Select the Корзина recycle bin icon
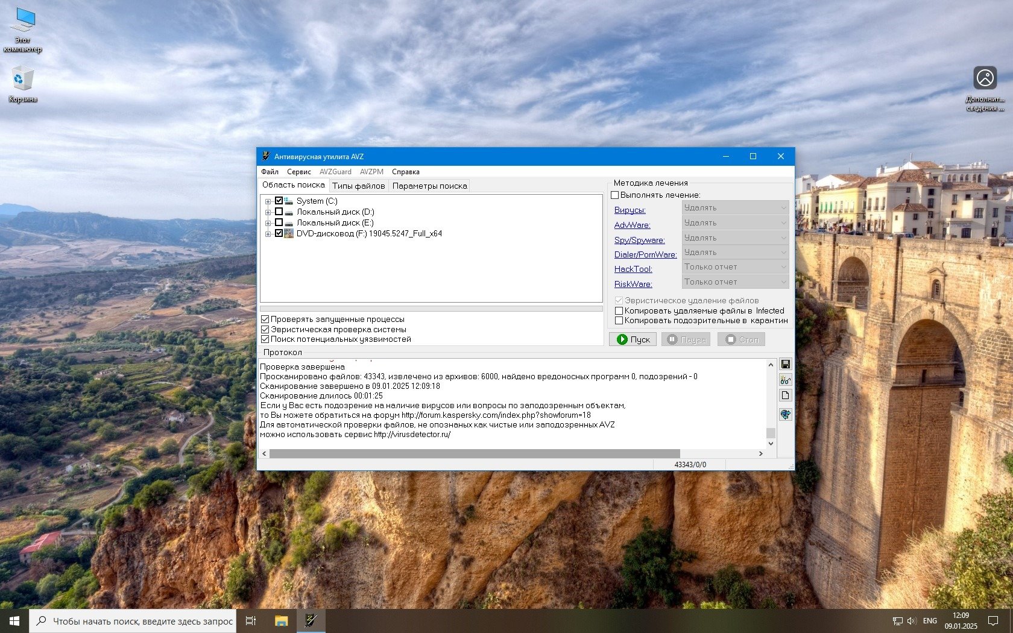The width and height of the screenshot is (1013, 633). pyautogui.click(x=23, y=85)
